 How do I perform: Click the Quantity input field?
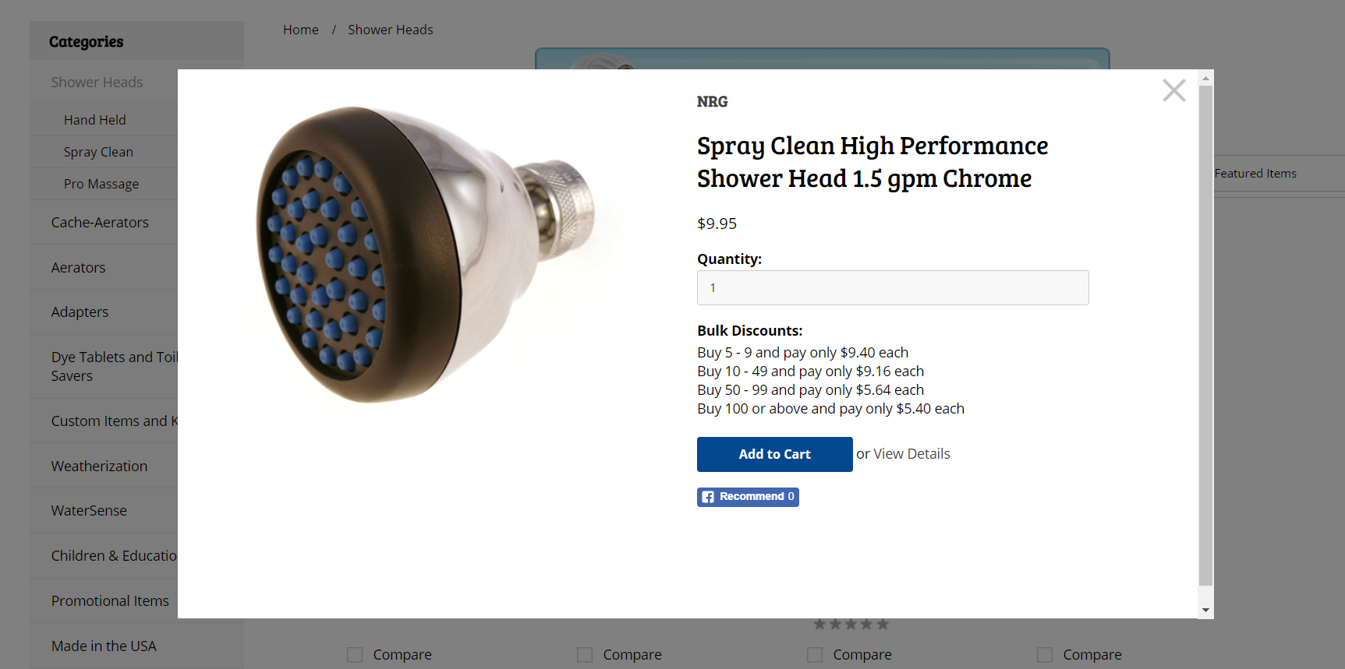coord(892,288)
